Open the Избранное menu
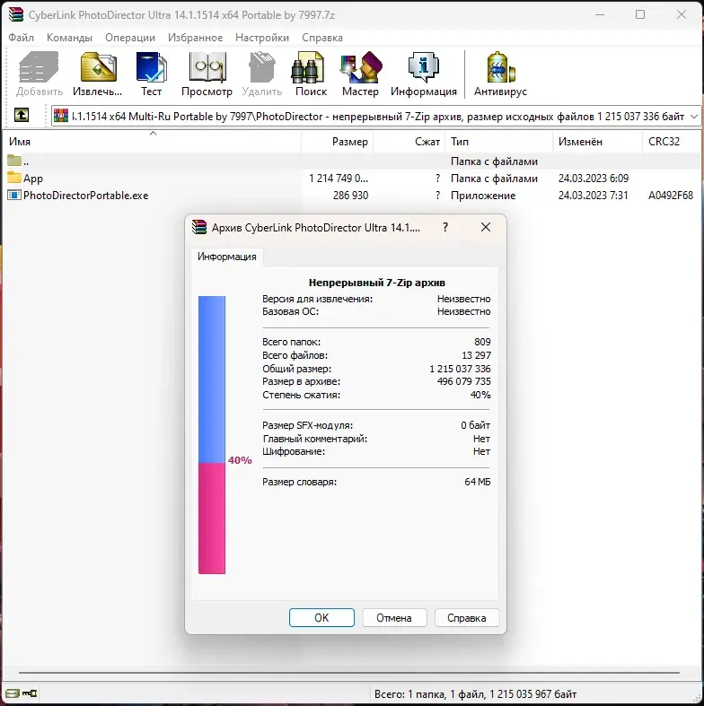 coord(195,38)
